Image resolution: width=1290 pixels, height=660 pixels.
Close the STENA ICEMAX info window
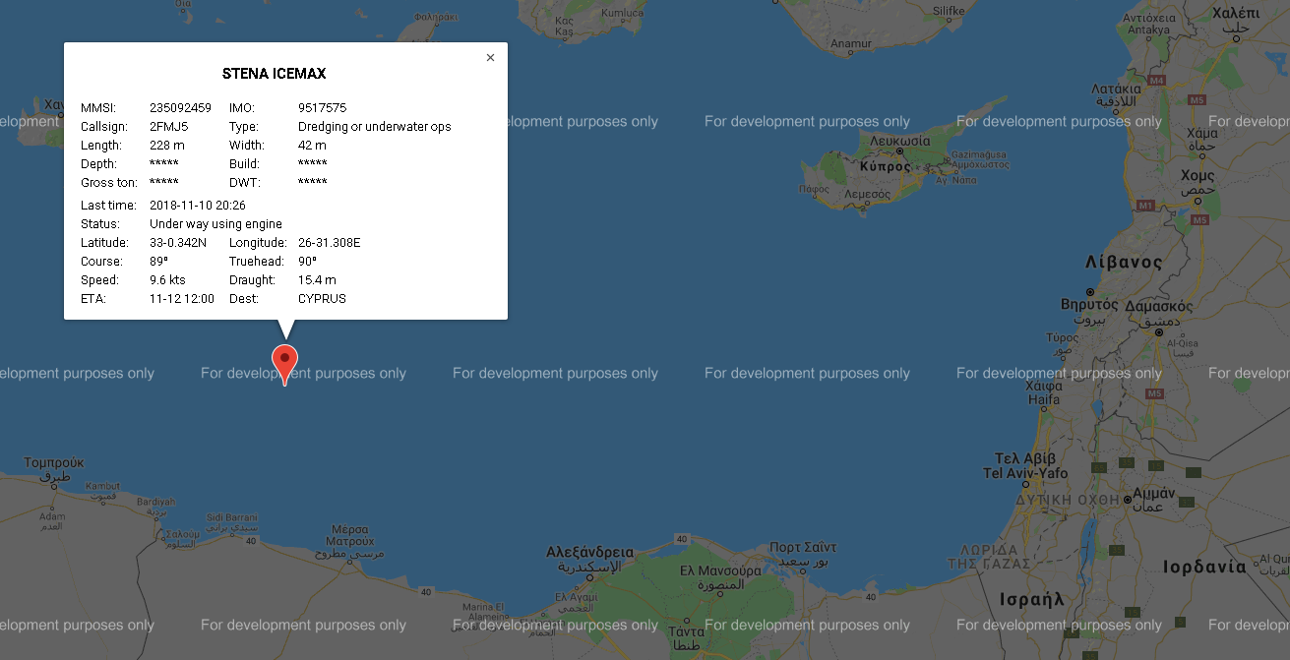(490, 58)
